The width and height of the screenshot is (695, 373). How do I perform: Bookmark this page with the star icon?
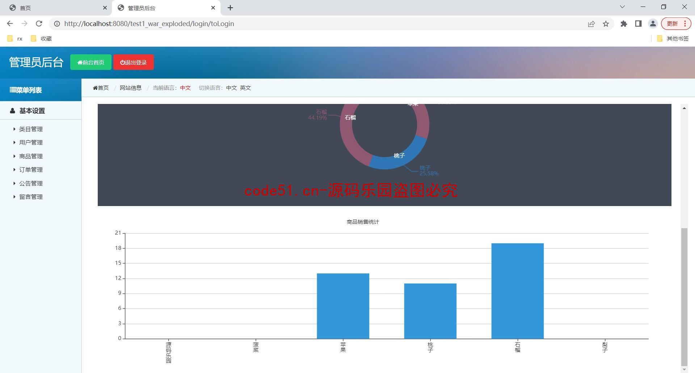coord(606,24)
